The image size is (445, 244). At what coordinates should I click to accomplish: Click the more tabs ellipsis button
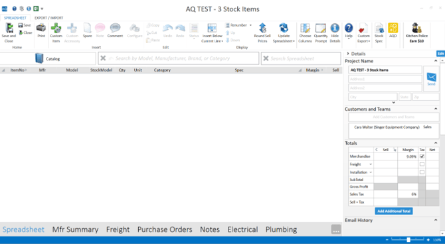coord(336,229)
